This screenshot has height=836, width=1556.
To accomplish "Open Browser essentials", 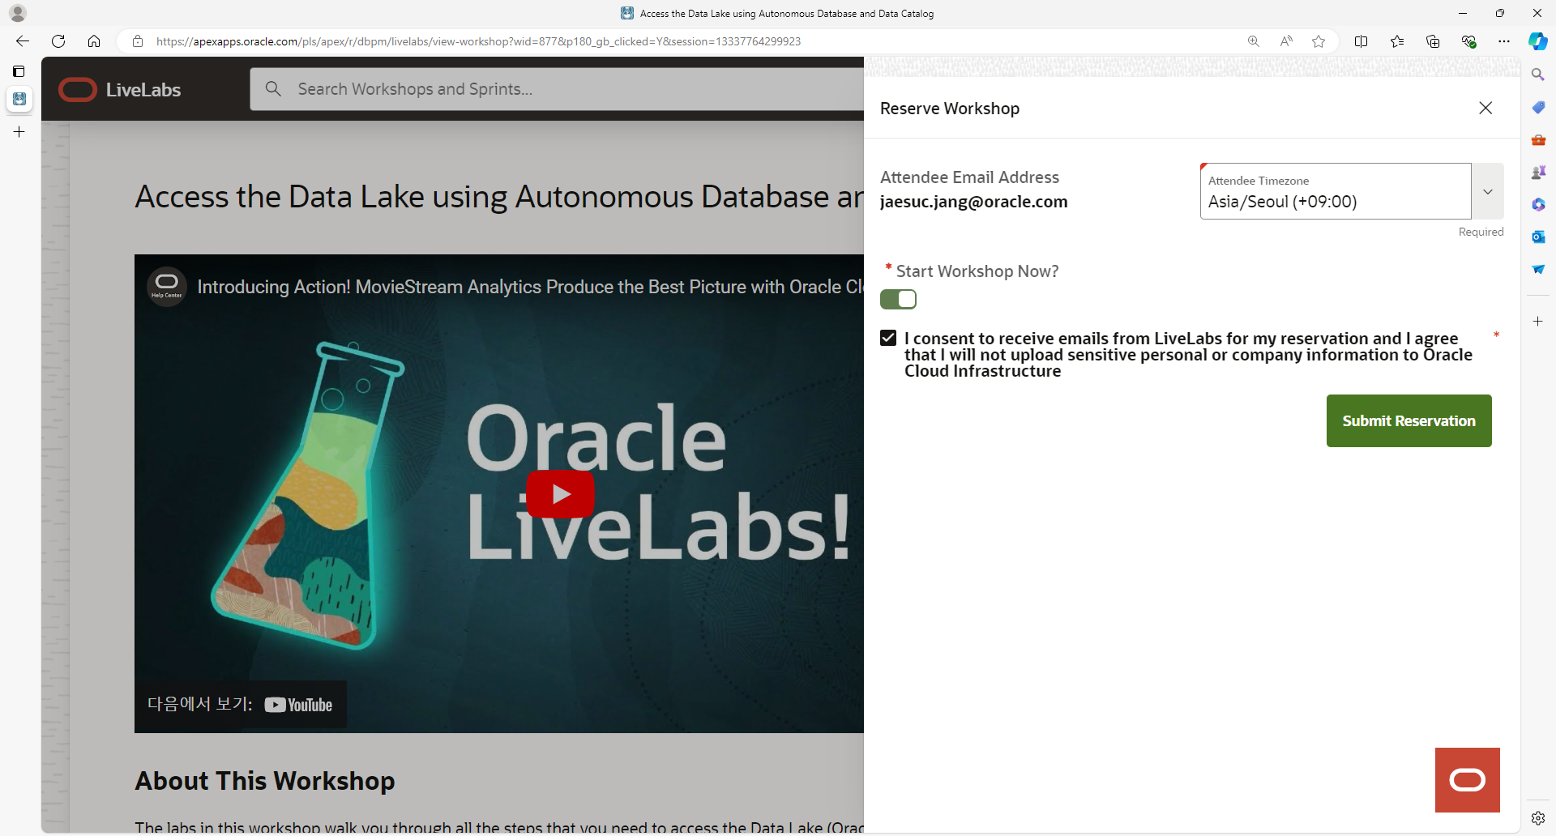I will [1468, 41].
